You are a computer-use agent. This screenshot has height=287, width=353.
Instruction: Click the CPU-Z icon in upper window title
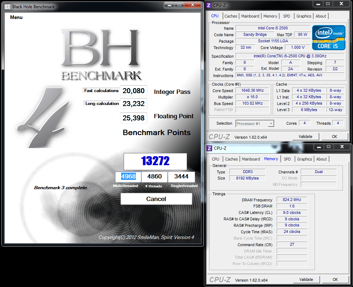(x=209, y=5)
